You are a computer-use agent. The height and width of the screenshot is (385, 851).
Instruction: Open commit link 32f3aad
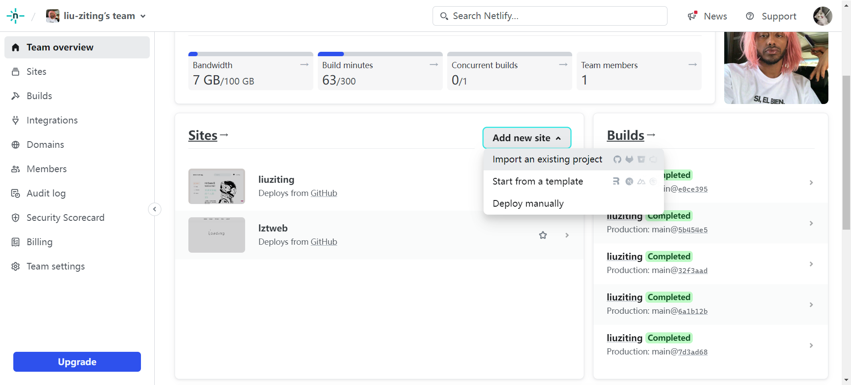[x=693, y=270]
